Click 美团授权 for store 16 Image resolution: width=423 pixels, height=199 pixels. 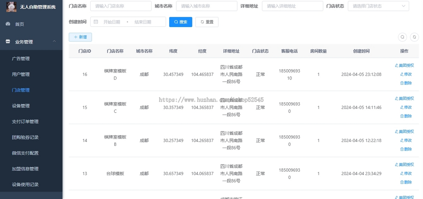[x=404, y=65]
